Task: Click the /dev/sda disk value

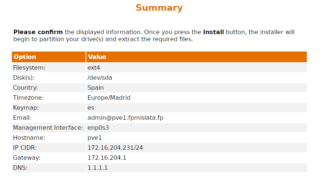Action: [x=100, y=78]
